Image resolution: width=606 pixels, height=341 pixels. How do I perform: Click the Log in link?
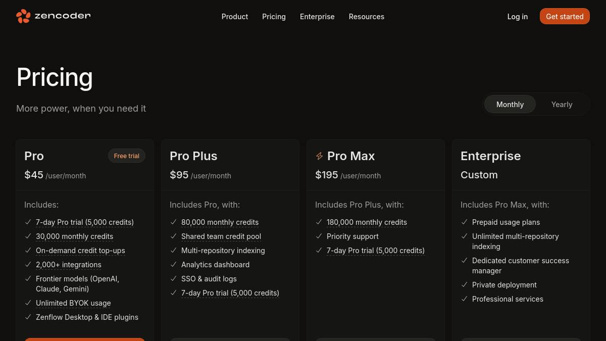pos(518,17)
